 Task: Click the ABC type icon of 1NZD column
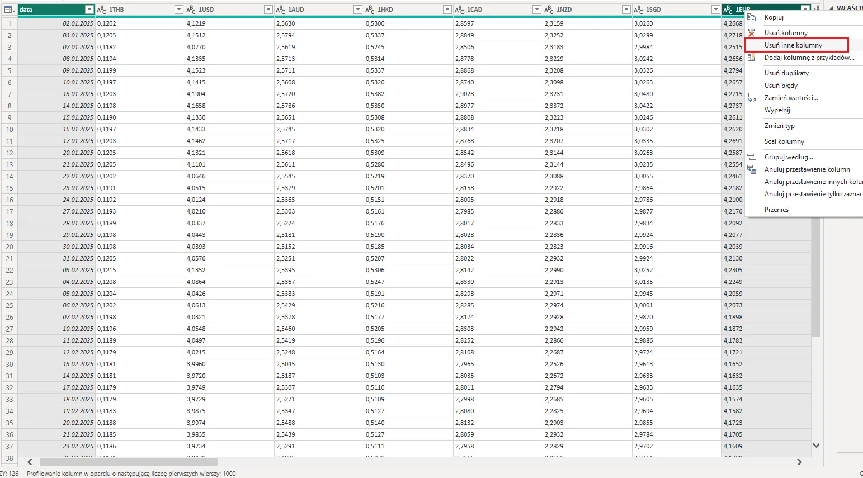(549, 10)
